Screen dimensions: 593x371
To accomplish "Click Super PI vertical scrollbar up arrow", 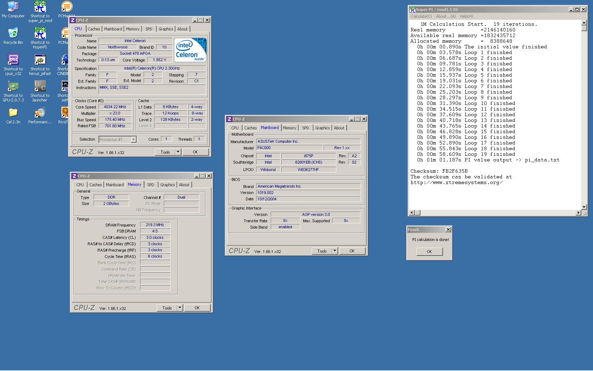I will pyautogui.click(x=584, y=23).
